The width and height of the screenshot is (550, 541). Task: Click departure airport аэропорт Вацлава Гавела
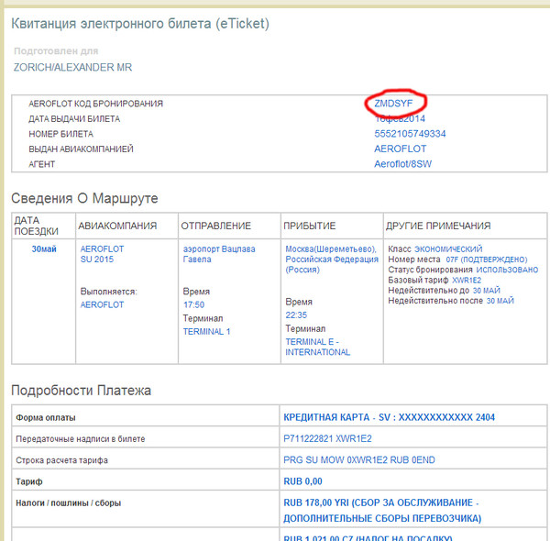click(x=219, y=254)
